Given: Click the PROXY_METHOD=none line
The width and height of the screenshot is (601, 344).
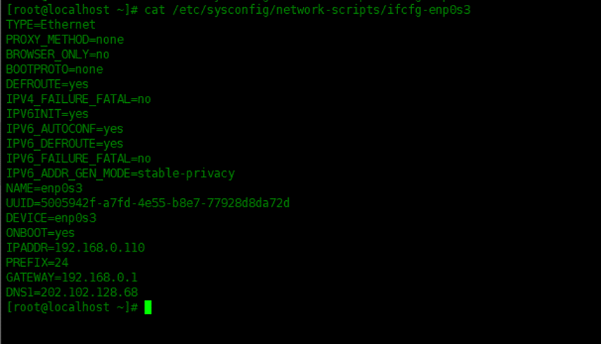Looking at the screenshot, I should 65,40.
